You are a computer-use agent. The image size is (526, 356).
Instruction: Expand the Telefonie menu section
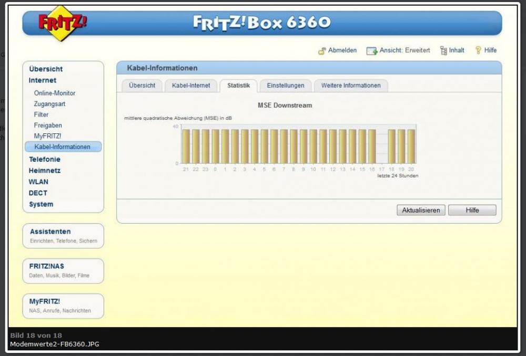[44, 159]
